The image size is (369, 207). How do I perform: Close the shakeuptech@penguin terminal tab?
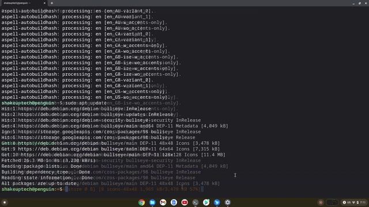click(x=44, y=3)
